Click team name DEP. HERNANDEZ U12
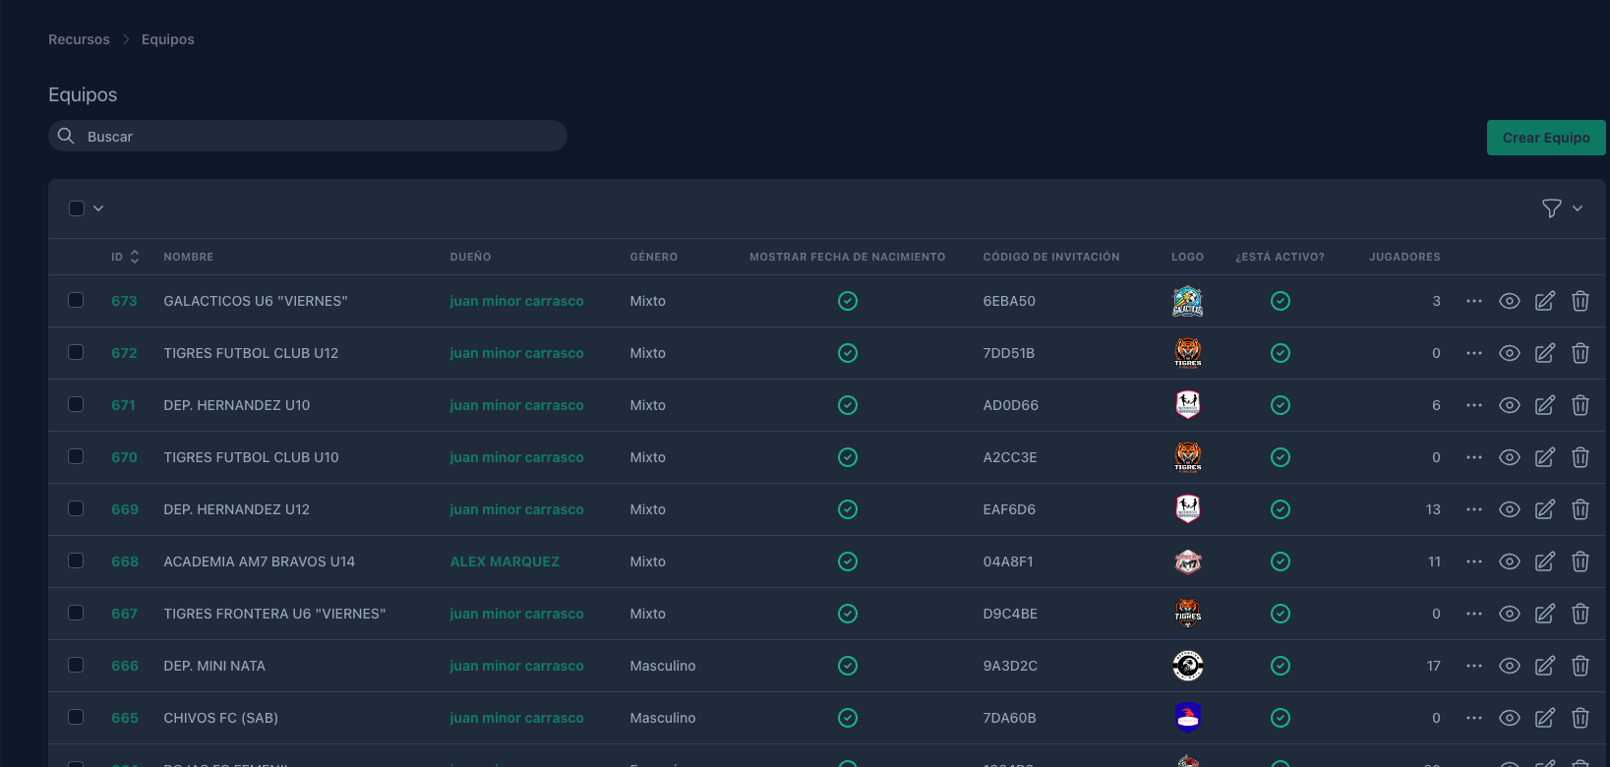This screenshot has height=767, width=1610. 237,509
